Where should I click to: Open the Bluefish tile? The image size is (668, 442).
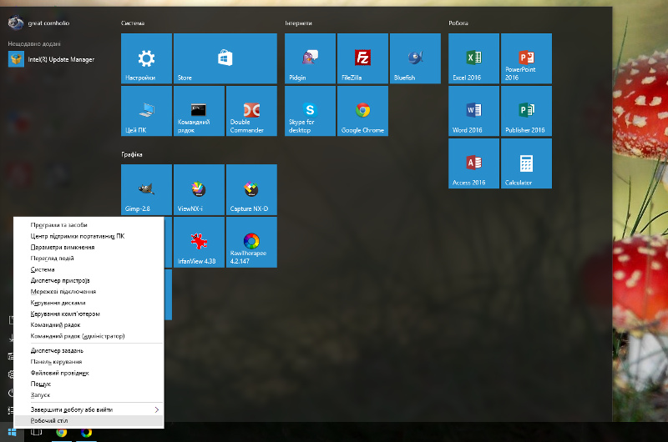(x=415, y=58)
